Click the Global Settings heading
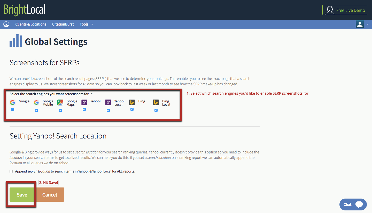The image size is (372, 213). click(56, 42)
